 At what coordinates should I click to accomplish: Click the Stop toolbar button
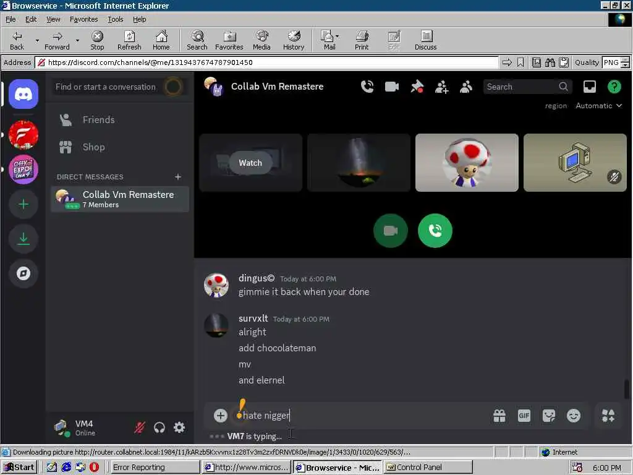click(97, 40)
